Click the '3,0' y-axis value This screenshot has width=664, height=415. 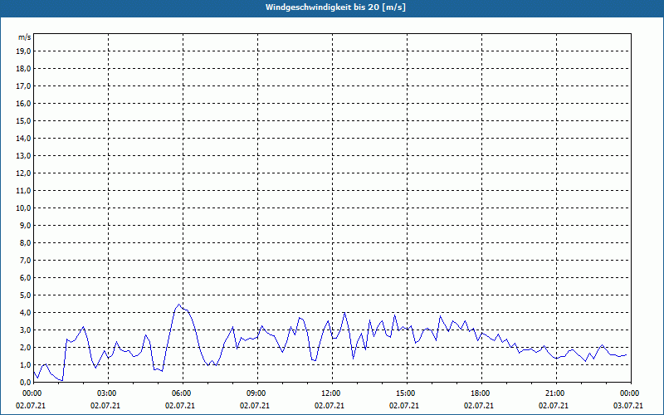tap(25, 330)
